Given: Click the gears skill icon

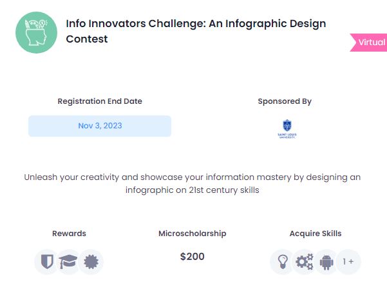Looking at the screenshot, I should (x=305, y=262).
